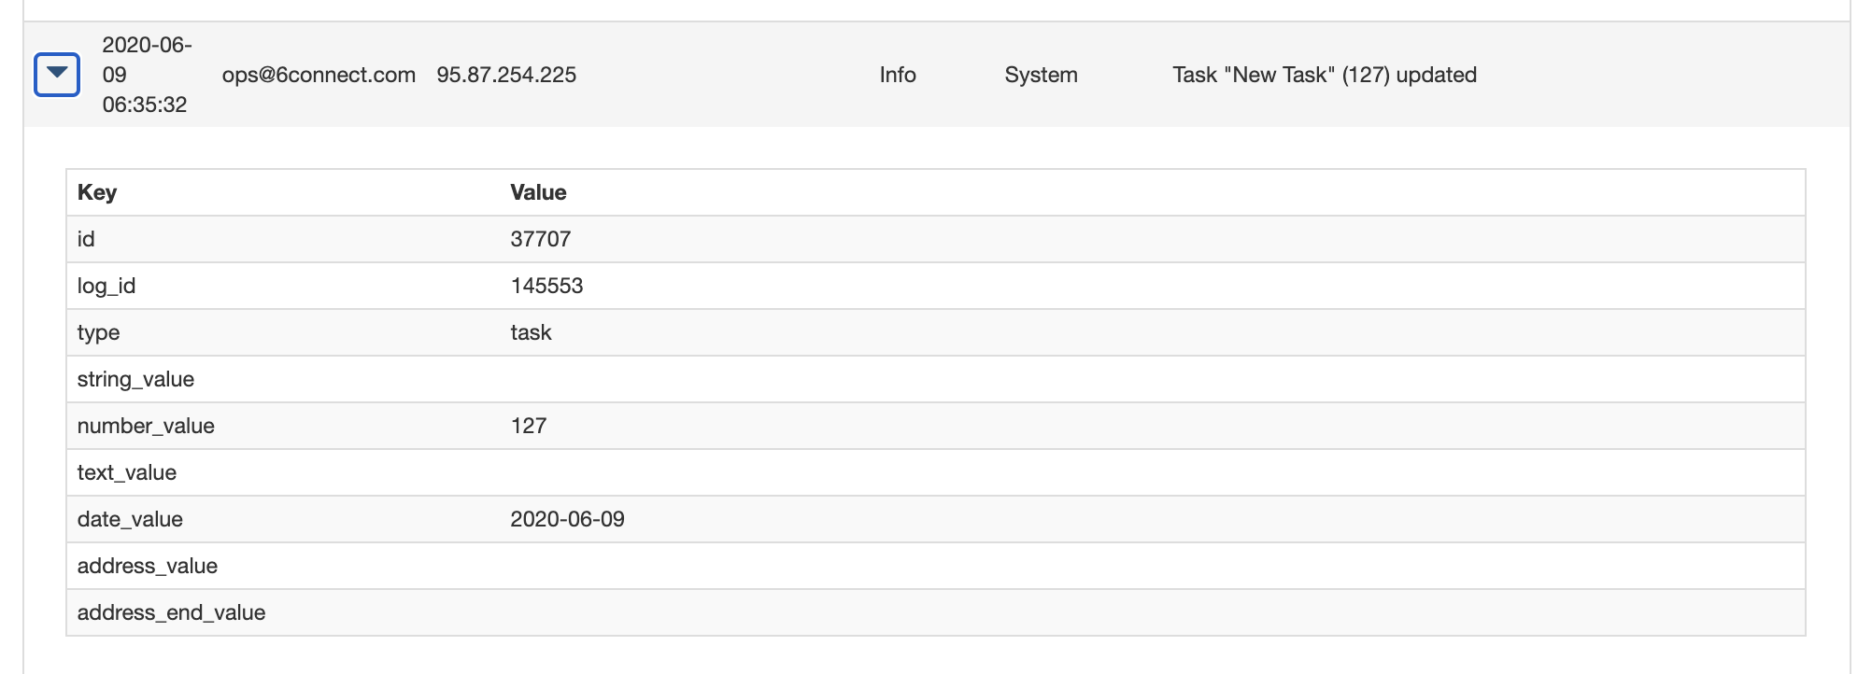Select the Info level cell

pyautogui.click(x=897, y=75)
